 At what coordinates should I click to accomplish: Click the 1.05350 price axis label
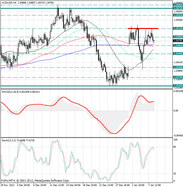click(178, 15)
